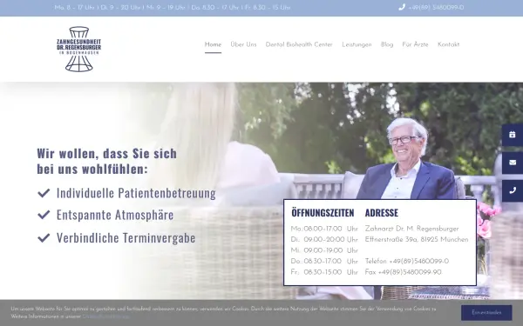Click the headline Wir wollen, dass Sie sich
523x326 pixels.
click(x=106, y=153)
